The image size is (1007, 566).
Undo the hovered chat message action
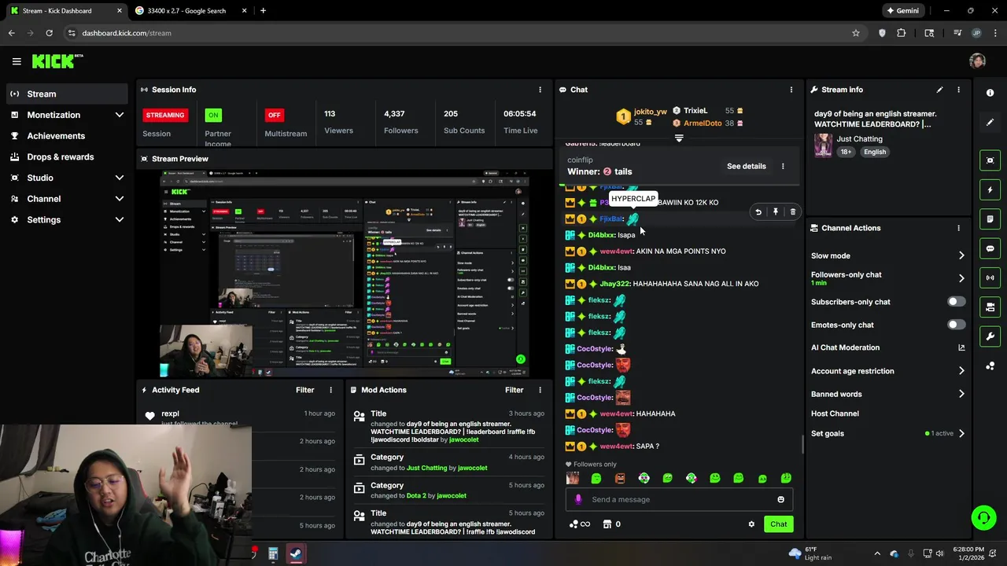[758, 211]
